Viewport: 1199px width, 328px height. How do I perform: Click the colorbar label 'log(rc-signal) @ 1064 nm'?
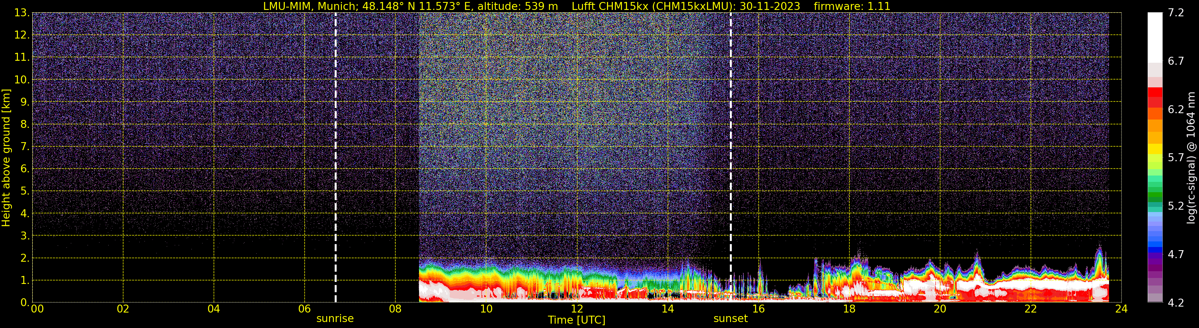[1191, 158]
